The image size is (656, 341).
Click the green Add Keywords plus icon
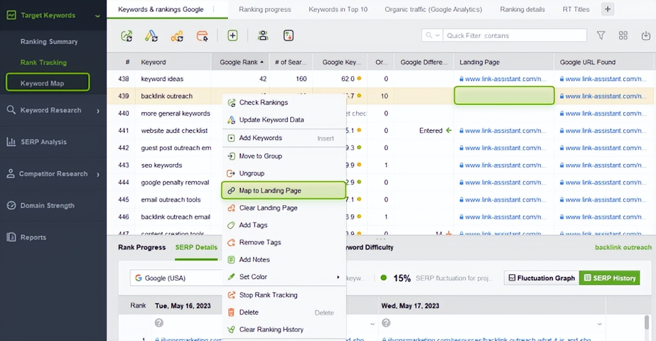[232, 36]
